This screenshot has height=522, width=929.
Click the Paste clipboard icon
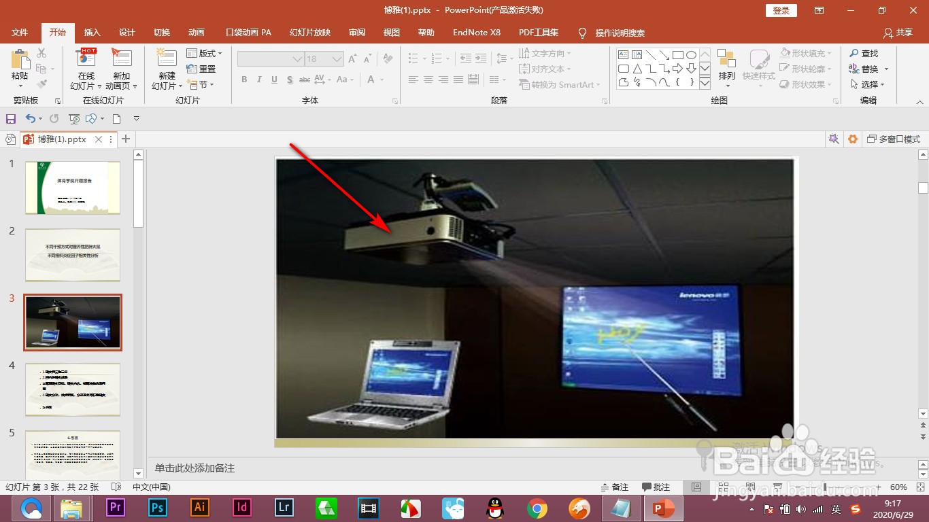[20, 59]
